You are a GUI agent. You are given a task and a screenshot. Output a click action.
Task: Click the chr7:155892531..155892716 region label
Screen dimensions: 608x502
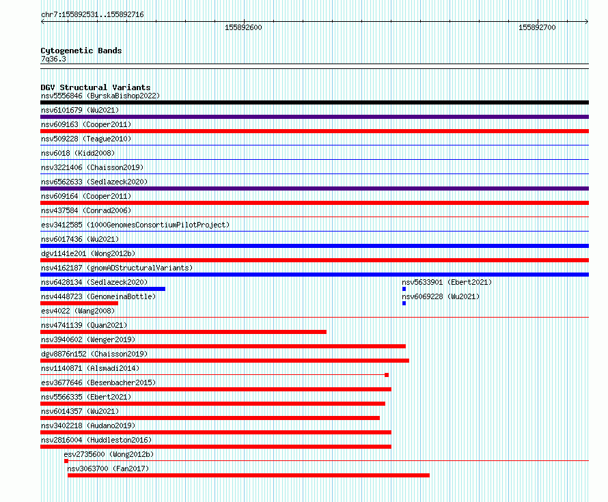(92, 15)
